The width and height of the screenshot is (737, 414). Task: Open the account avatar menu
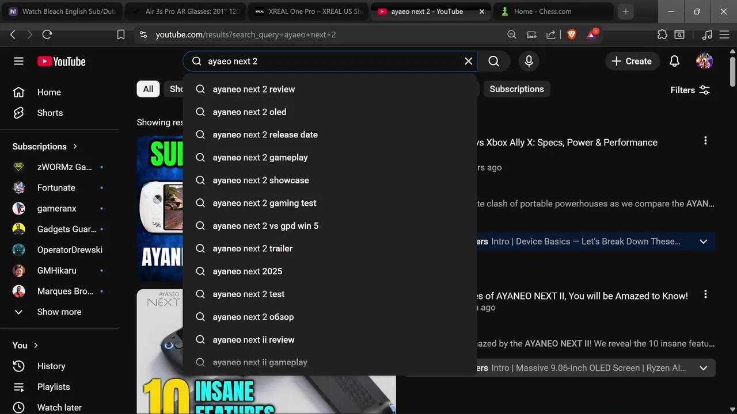tap(704, 61)
